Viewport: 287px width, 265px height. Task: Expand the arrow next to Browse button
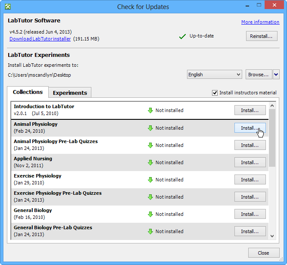click(x=276, y=75)
